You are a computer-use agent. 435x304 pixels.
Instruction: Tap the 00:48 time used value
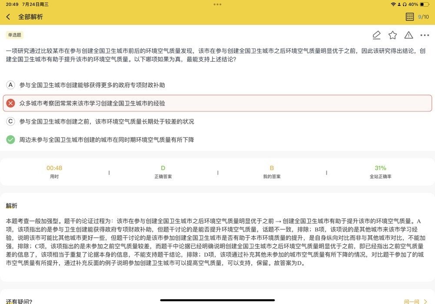coord(54,168)
